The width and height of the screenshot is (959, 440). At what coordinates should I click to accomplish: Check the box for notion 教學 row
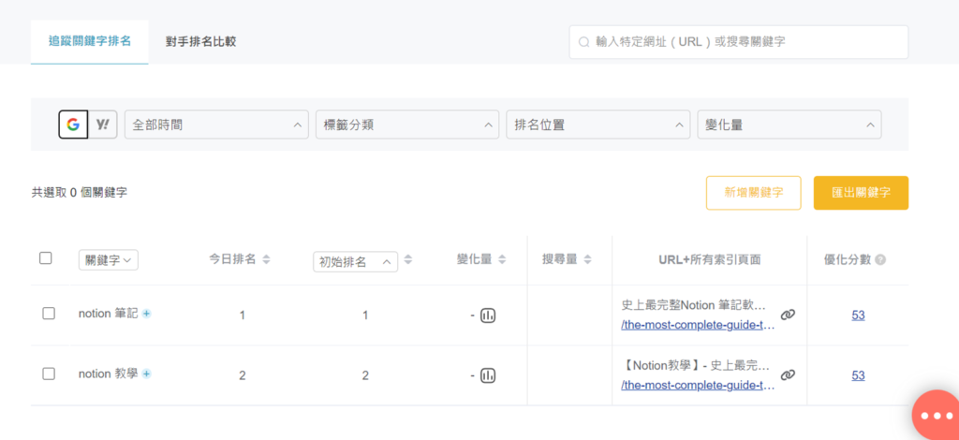point(49,374)
